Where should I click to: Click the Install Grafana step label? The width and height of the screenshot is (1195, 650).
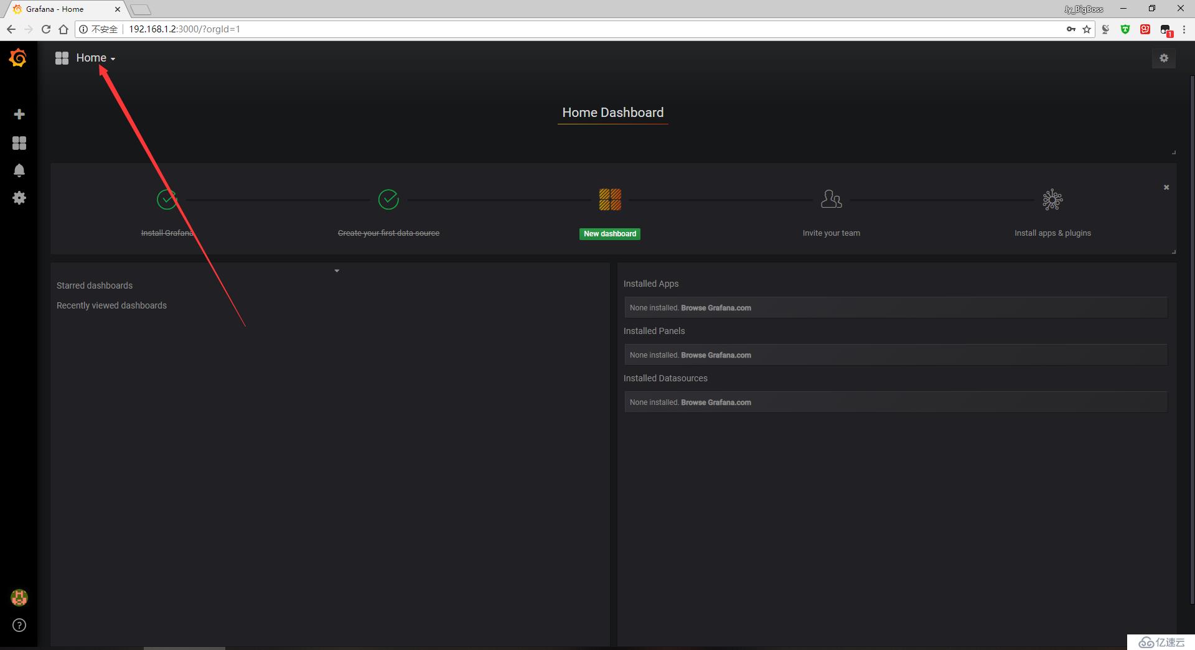tap(167, 233)
